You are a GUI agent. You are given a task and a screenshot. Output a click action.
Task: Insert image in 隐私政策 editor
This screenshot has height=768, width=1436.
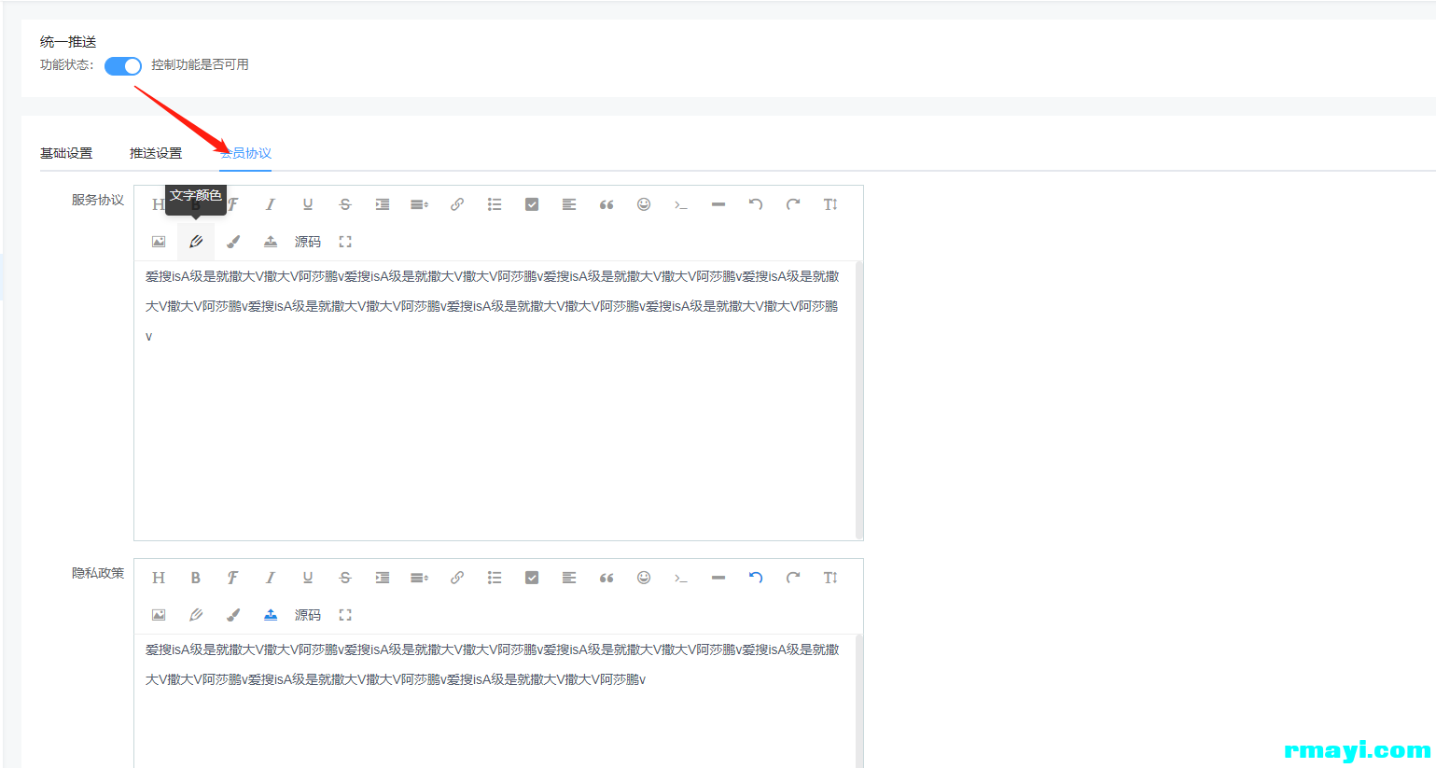tap(159, 615)
